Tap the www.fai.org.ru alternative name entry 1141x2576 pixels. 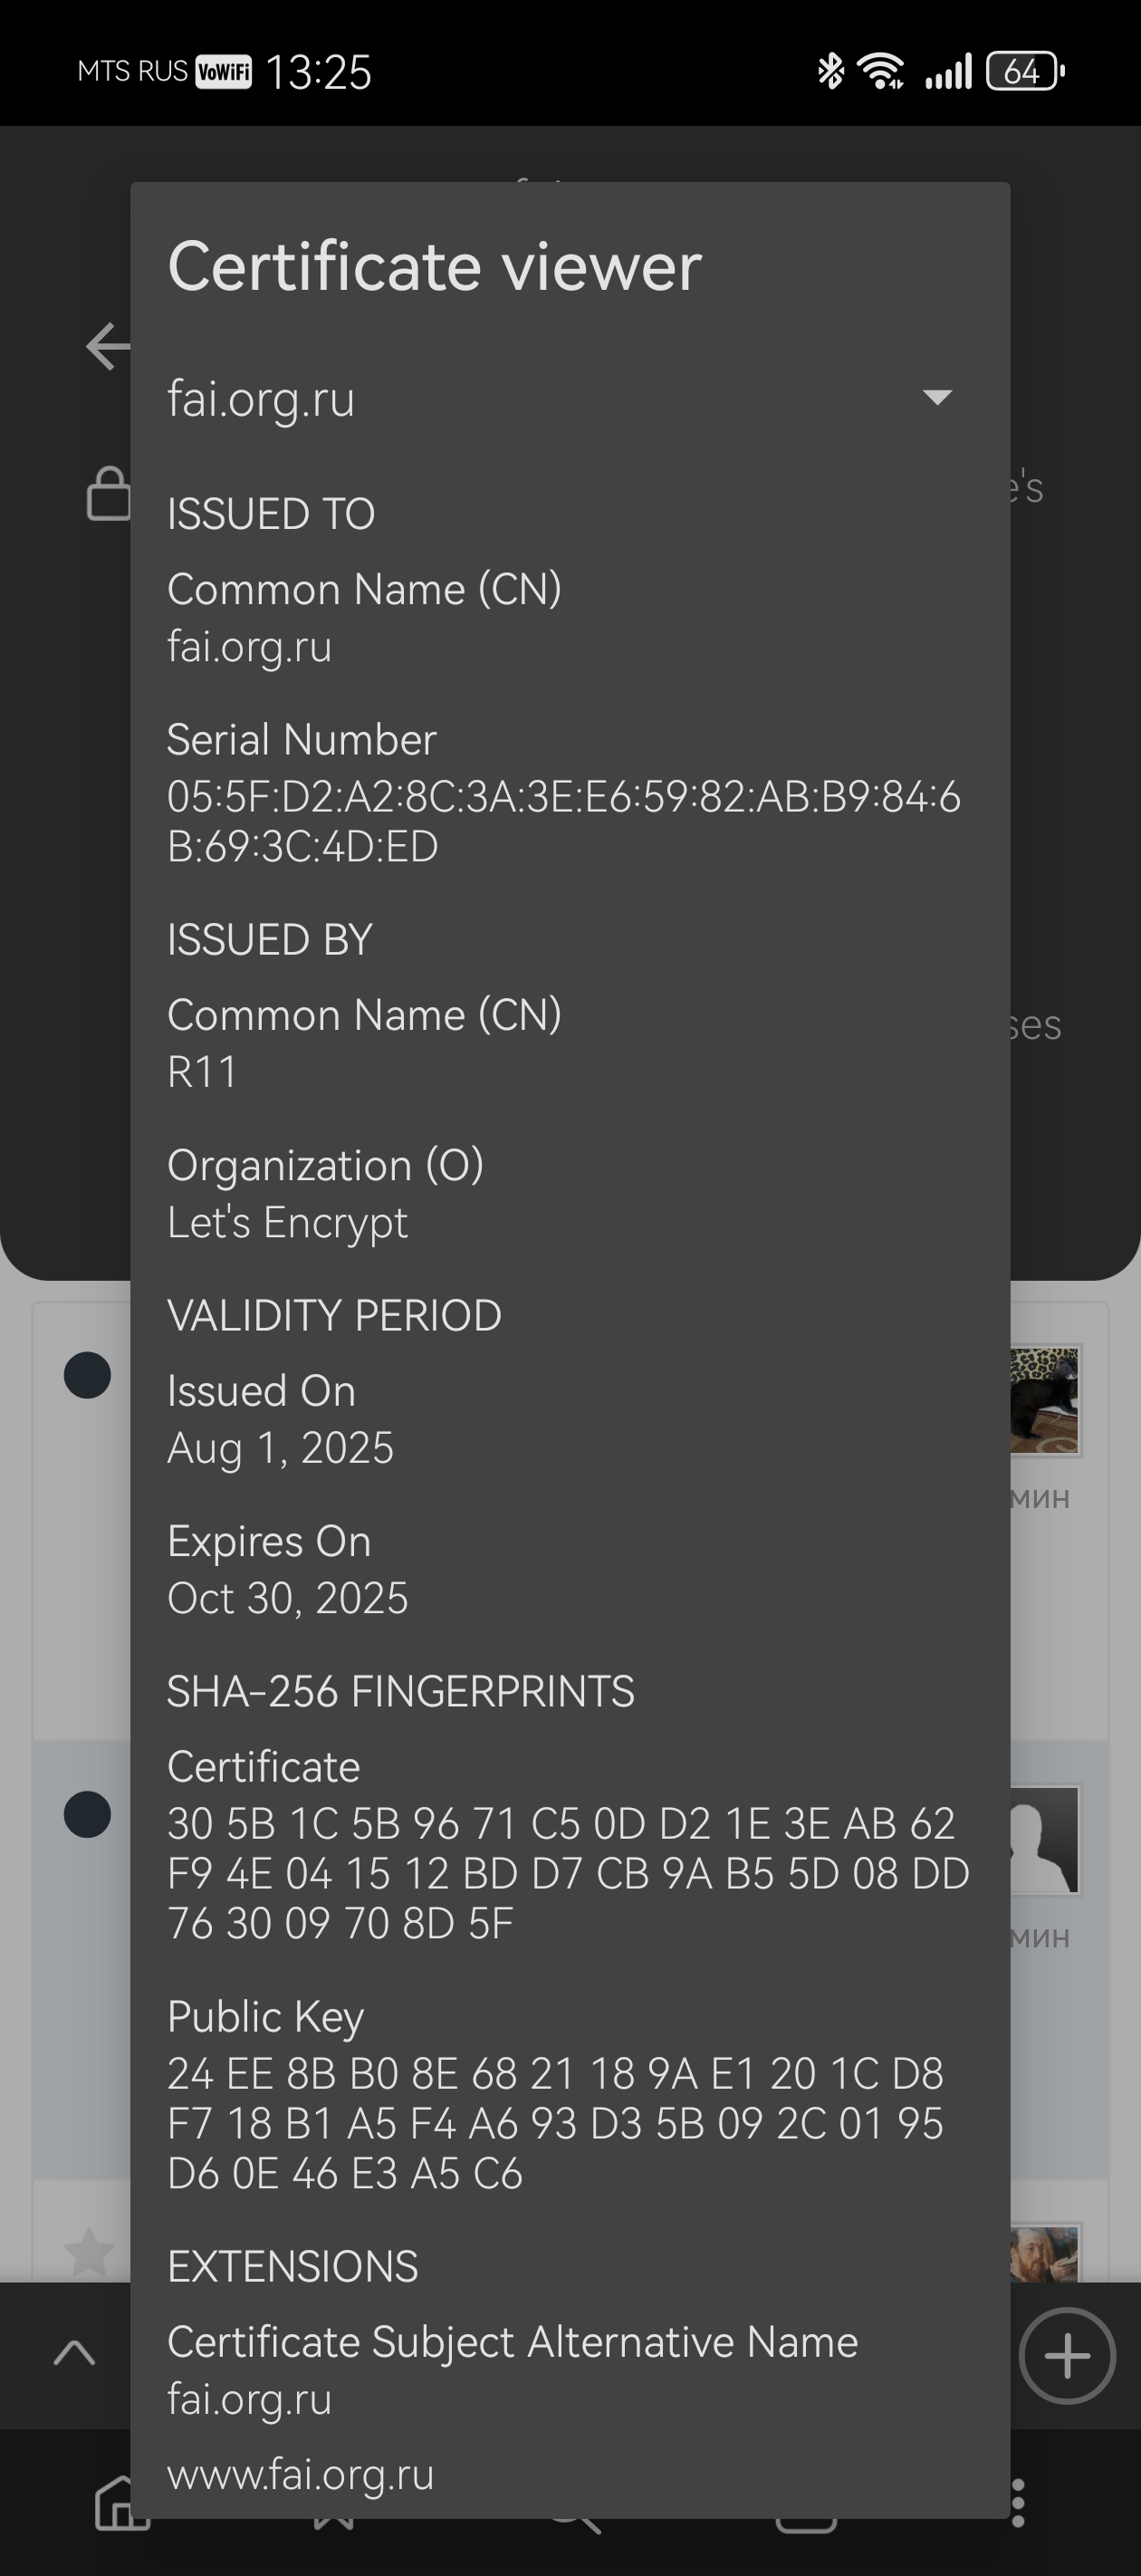pos(300,2475)
